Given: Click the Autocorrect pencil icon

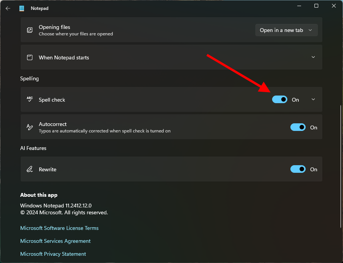Looking at the screenshot, I should click(30, 127).
